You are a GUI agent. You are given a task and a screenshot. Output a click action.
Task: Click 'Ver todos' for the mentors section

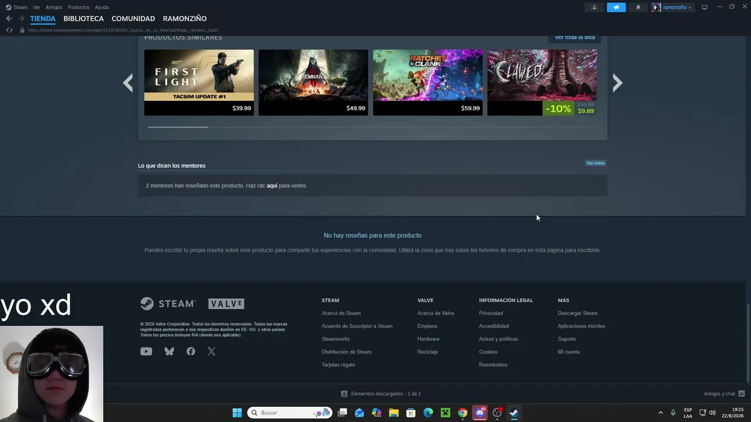(596, 163)
